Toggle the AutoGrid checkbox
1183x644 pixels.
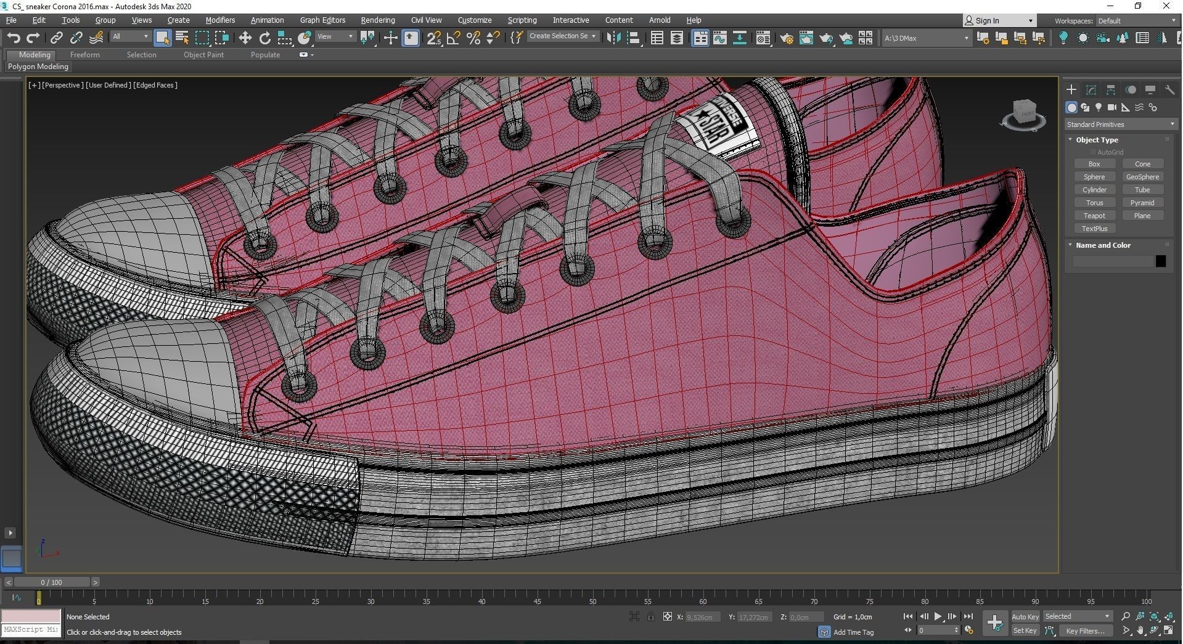tap(1093, 152)
